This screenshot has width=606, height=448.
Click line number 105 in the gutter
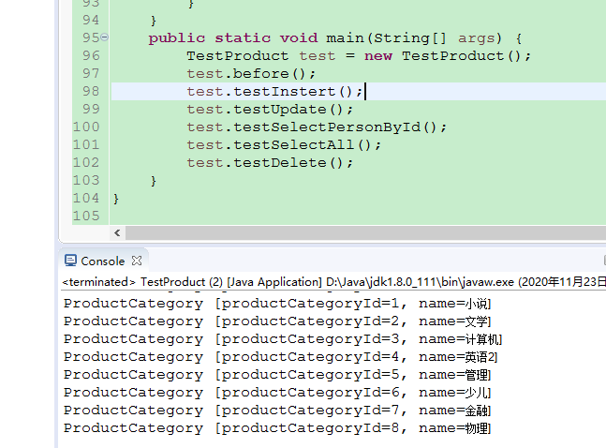coord(86,216)
